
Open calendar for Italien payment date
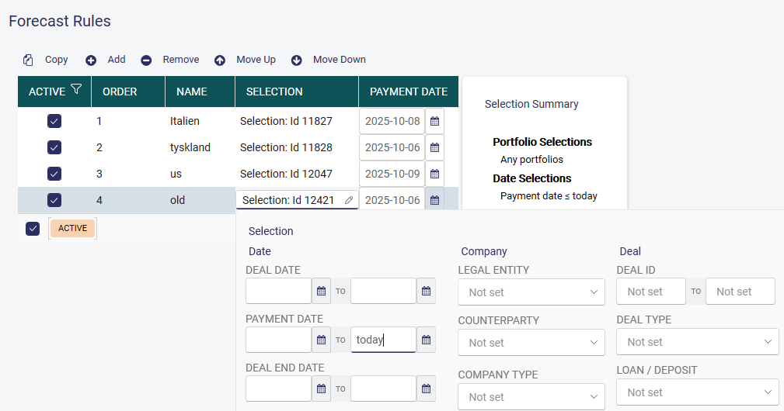[435, 121]
